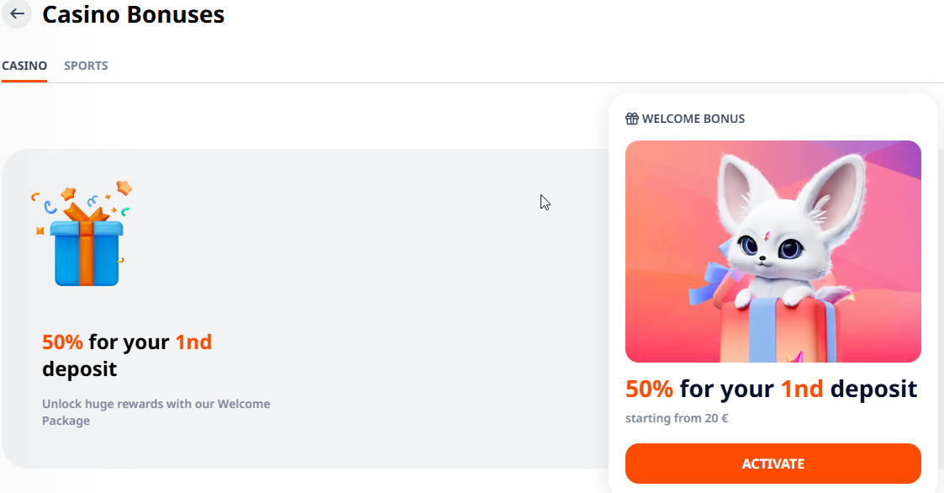
Task: Click the welcome card's 50% deposit heading
Action: (771, 389)
